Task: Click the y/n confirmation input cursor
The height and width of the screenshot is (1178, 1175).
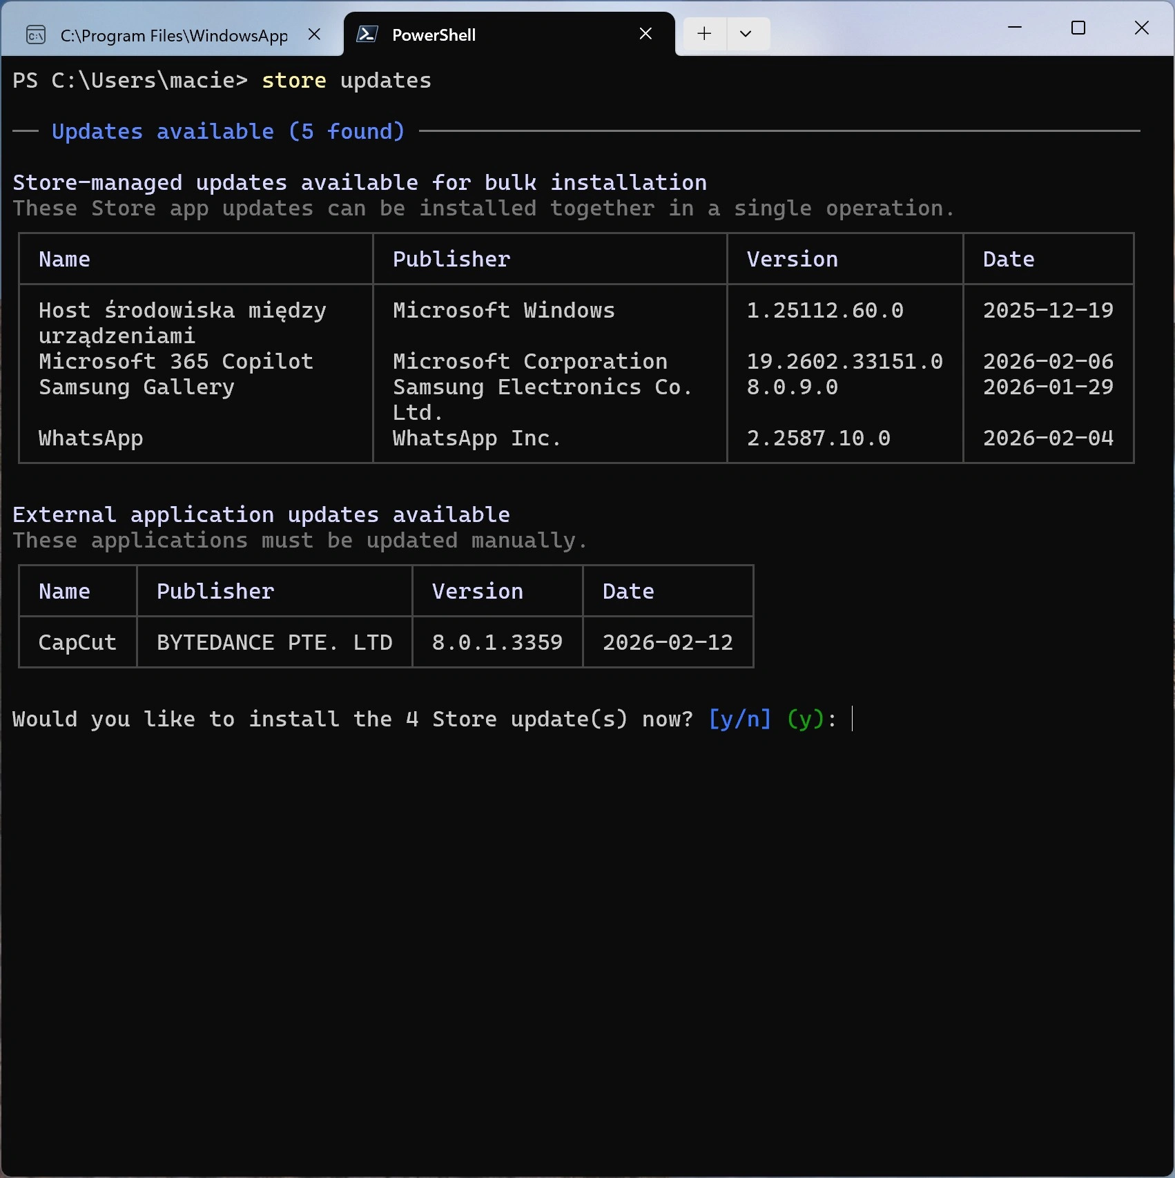Action: pyautogui.click(x=854, y=720)
